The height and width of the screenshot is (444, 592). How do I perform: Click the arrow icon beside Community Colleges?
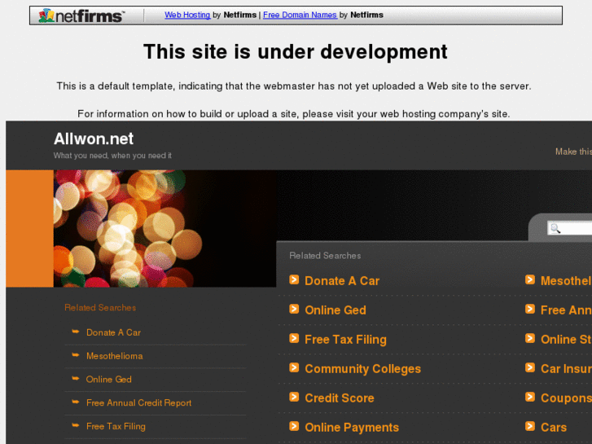point(294,367)
